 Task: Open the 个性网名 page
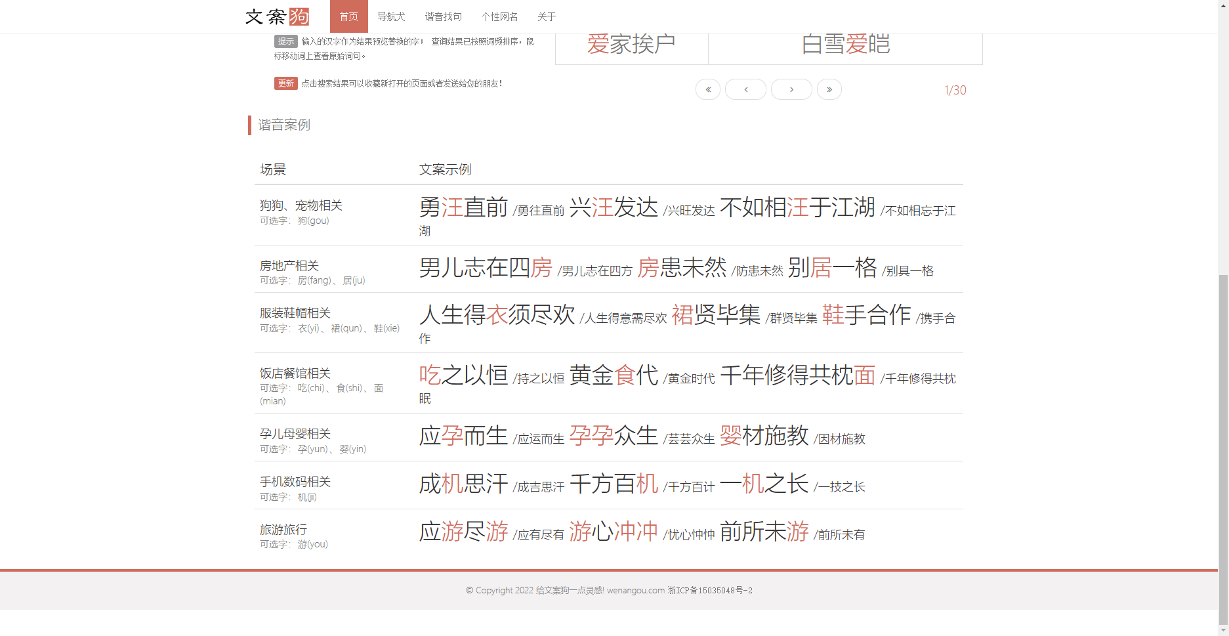[501, 16]
